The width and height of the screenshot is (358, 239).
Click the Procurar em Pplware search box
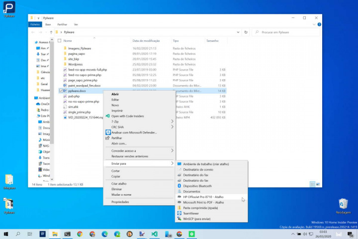pos(286,32)
